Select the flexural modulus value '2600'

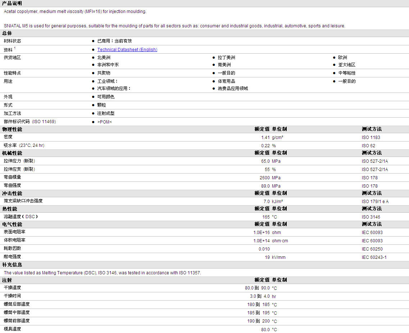[x=265, y=178]
